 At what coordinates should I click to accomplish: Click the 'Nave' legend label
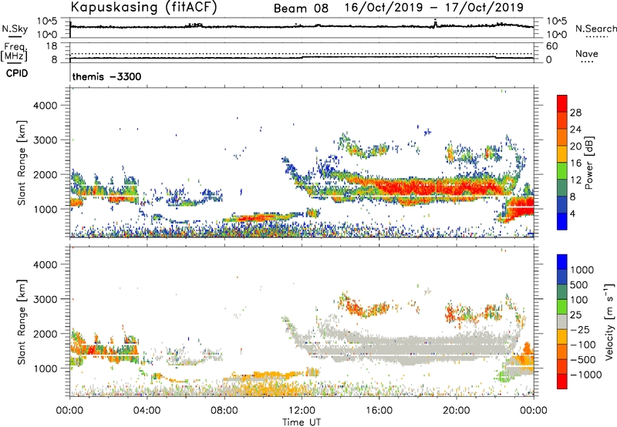tap(587, 53)
